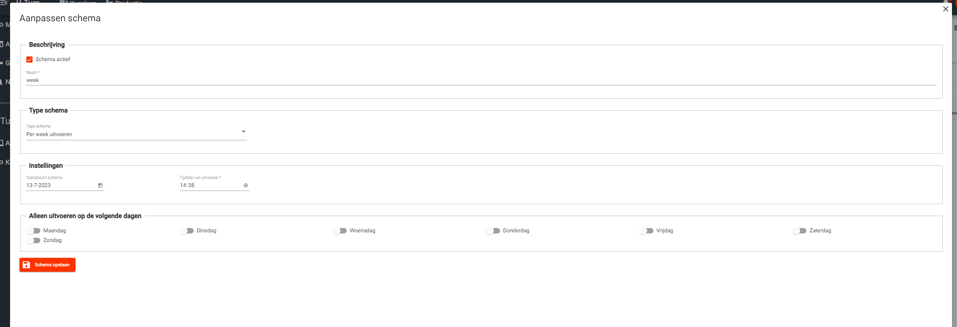Click the Naam field containing 'week'
Screen dimensions: 957x327
tap(480, 80)
